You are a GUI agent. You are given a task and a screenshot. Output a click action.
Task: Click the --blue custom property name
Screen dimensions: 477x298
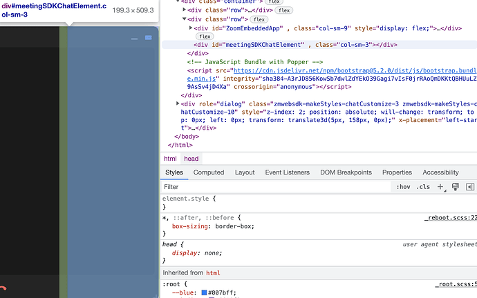tap(183, 292)
